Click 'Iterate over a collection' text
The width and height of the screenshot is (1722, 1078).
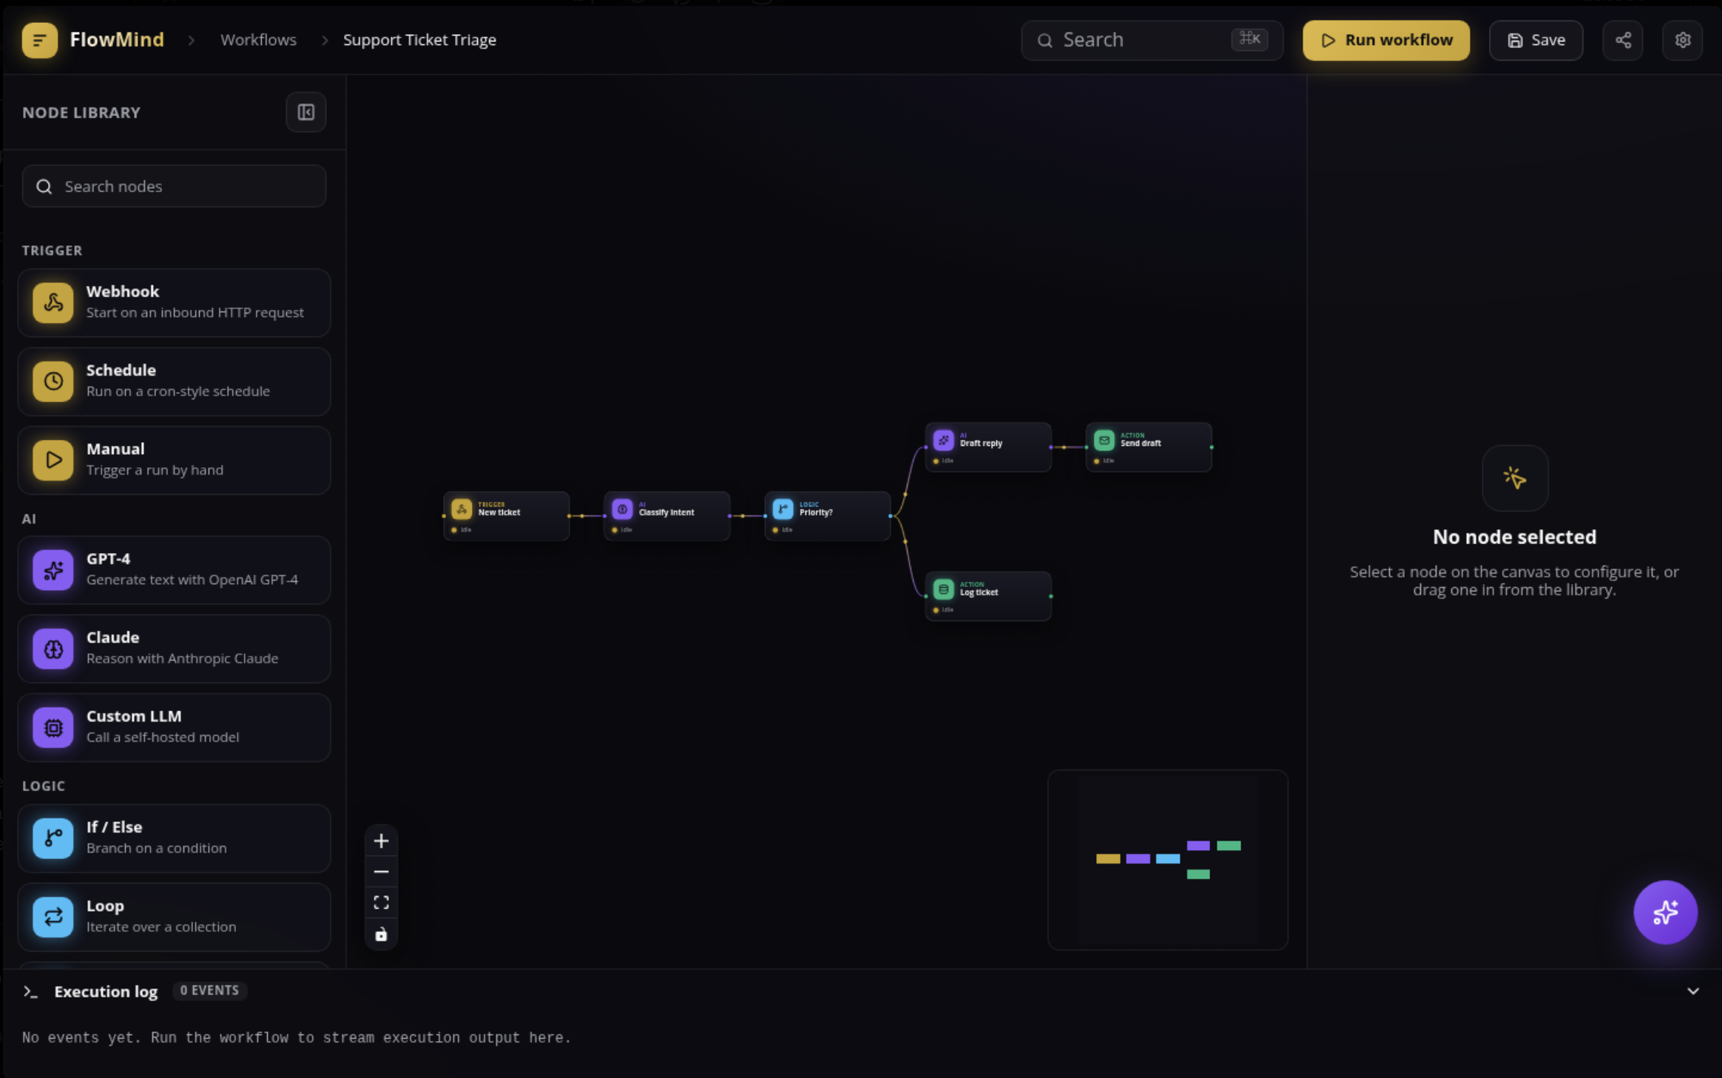click(161, 927)
